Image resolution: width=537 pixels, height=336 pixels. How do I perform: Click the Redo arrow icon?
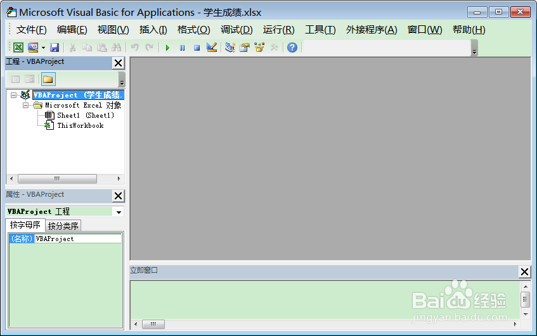149,47
